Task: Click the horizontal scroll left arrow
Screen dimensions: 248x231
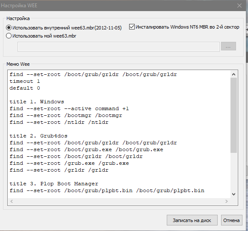Action: (x=12, y=201)
